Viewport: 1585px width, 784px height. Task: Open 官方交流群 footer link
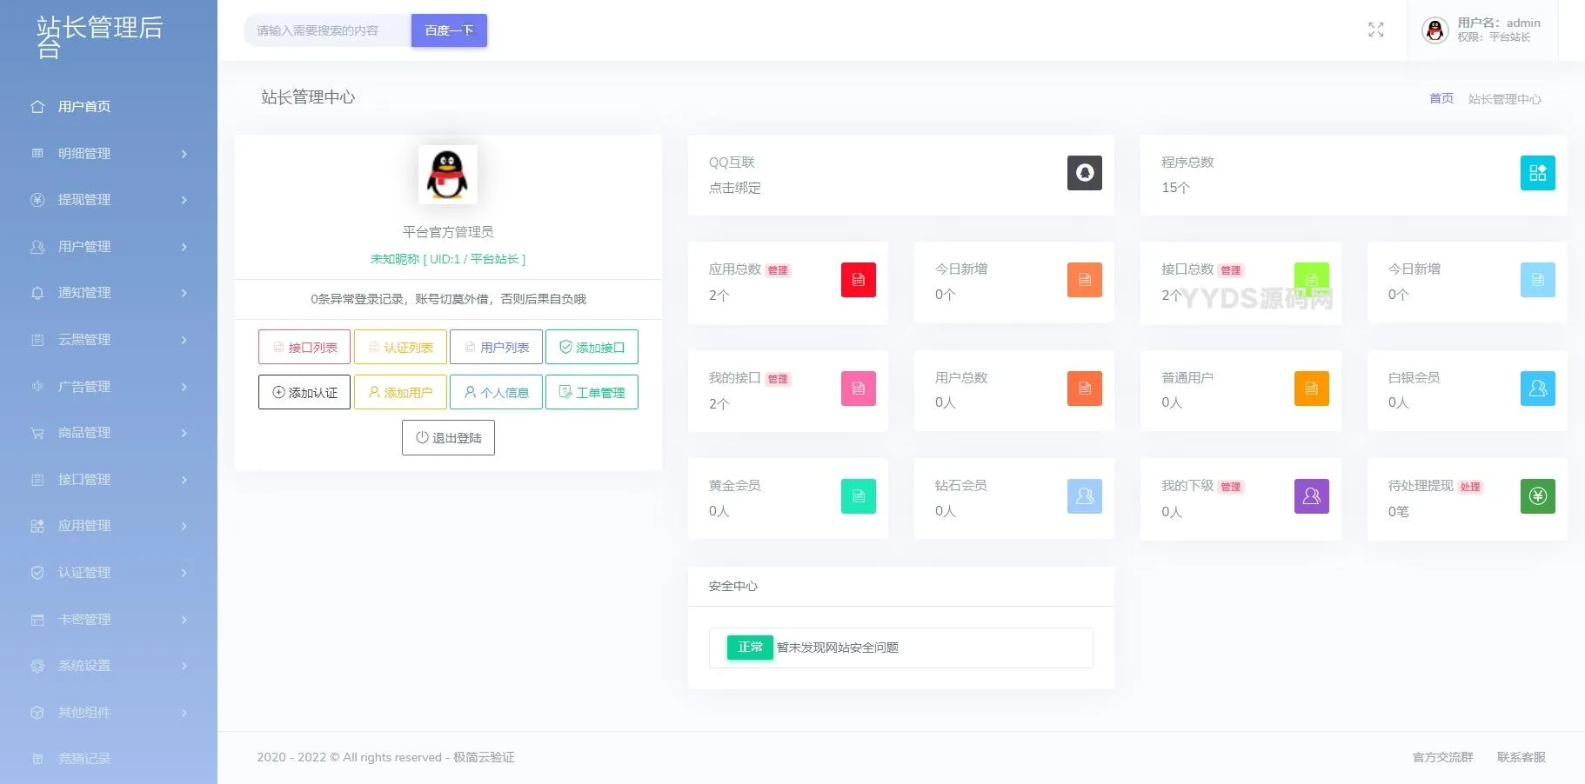click(1443, 757)
